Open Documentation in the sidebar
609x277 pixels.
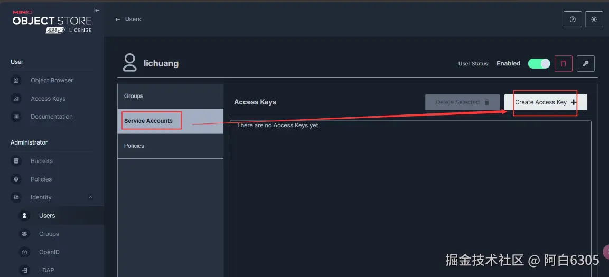[52, 117]
